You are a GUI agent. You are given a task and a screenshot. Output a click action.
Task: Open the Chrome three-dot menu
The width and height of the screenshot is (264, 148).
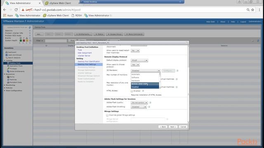coord(259,10)
